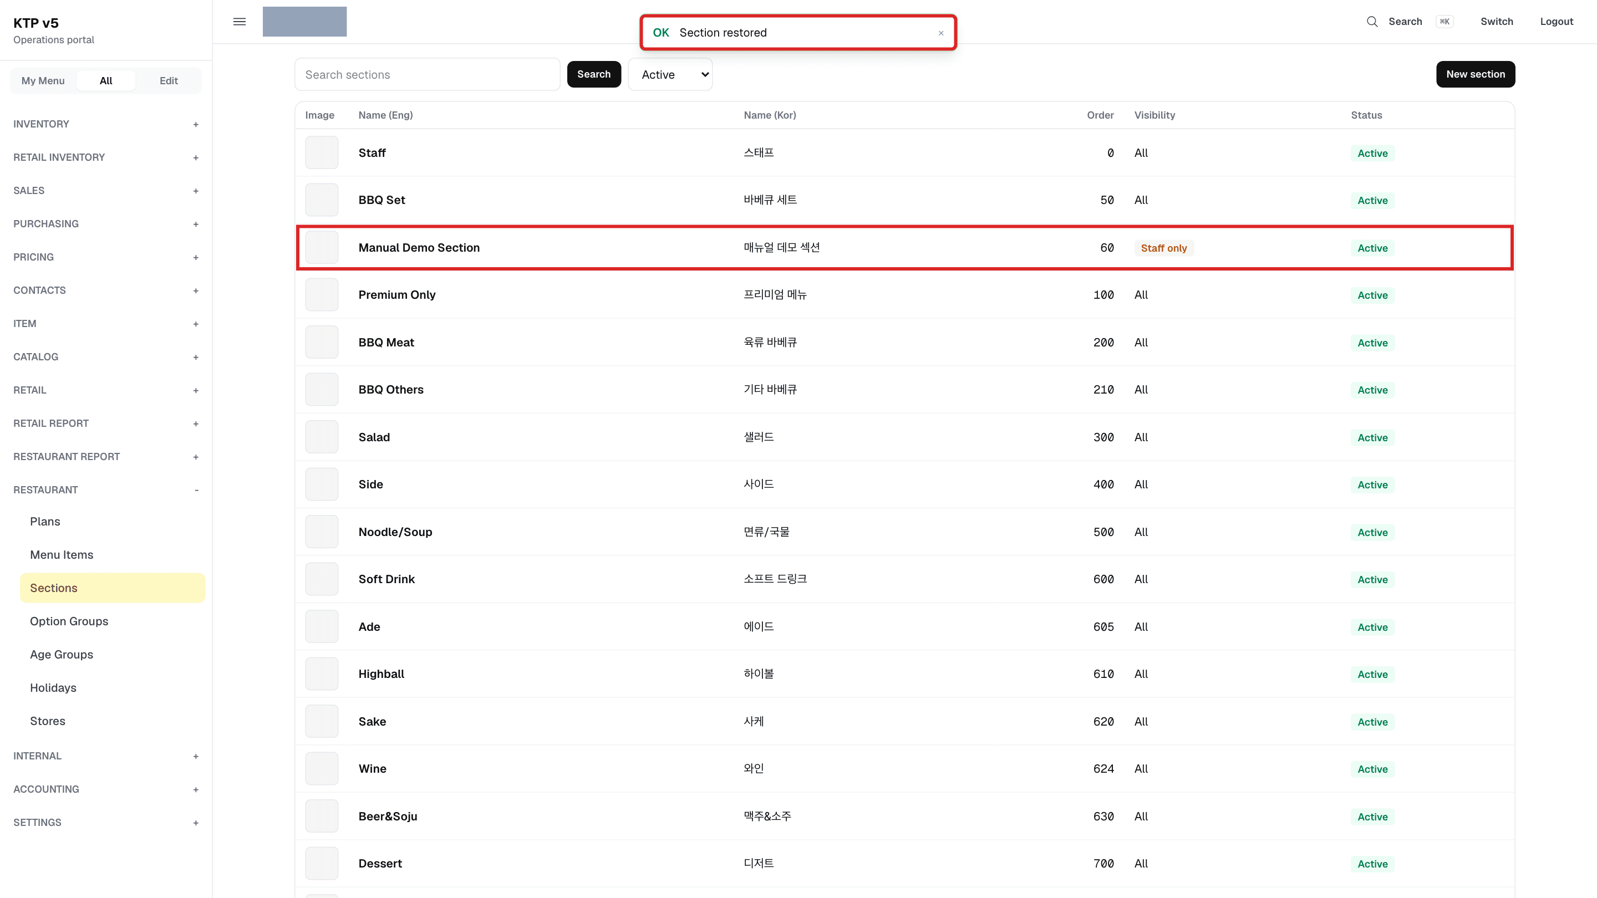The height and width of the screenshot is (898, 1597).
Task: Click the Premium Only row name
Action: click(x=397, y=295)
